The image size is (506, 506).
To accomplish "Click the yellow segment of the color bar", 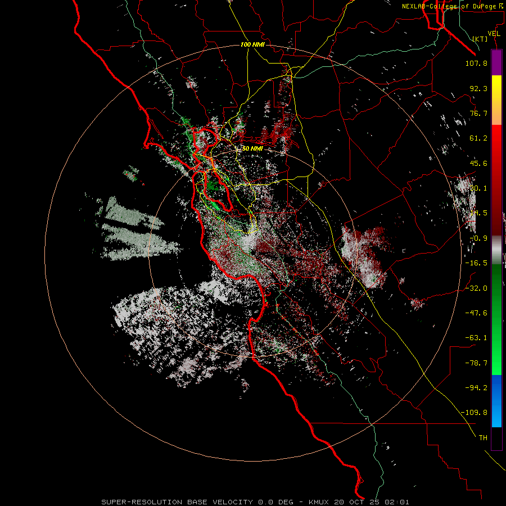I will coord(496,88).
